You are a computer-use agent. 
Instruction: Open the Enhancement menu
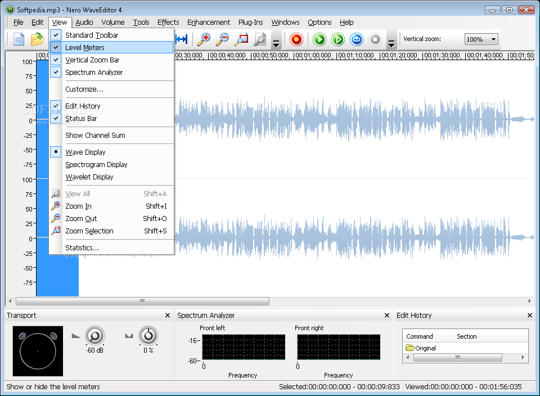point(209,22)
